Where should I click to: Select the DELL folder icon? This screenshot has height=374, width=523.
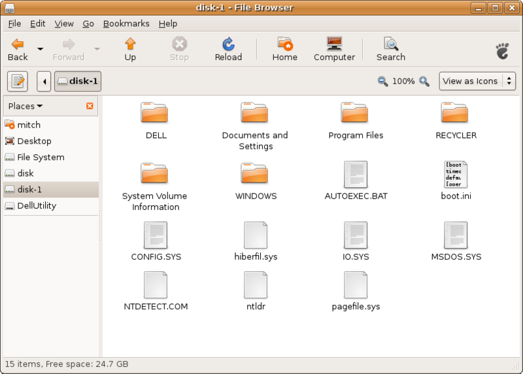click(154, 112)
